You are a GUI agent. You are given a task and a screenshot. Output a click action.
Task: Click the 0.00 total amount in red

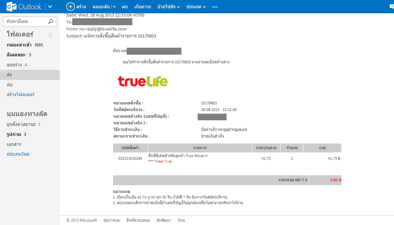[334, 180]
